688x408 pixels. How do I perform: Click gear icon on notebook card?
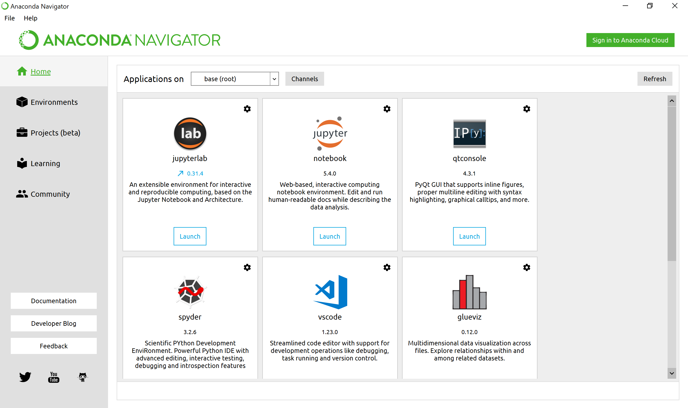coord(387,109)
